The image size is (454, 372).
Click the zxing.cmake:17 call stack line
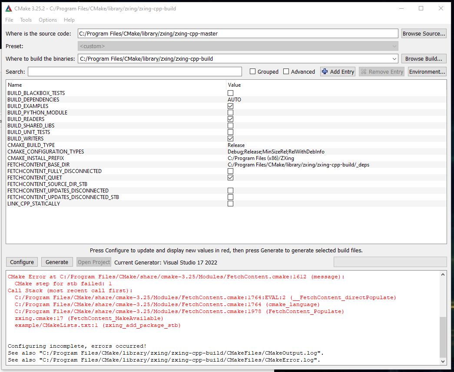click(89, 318)
